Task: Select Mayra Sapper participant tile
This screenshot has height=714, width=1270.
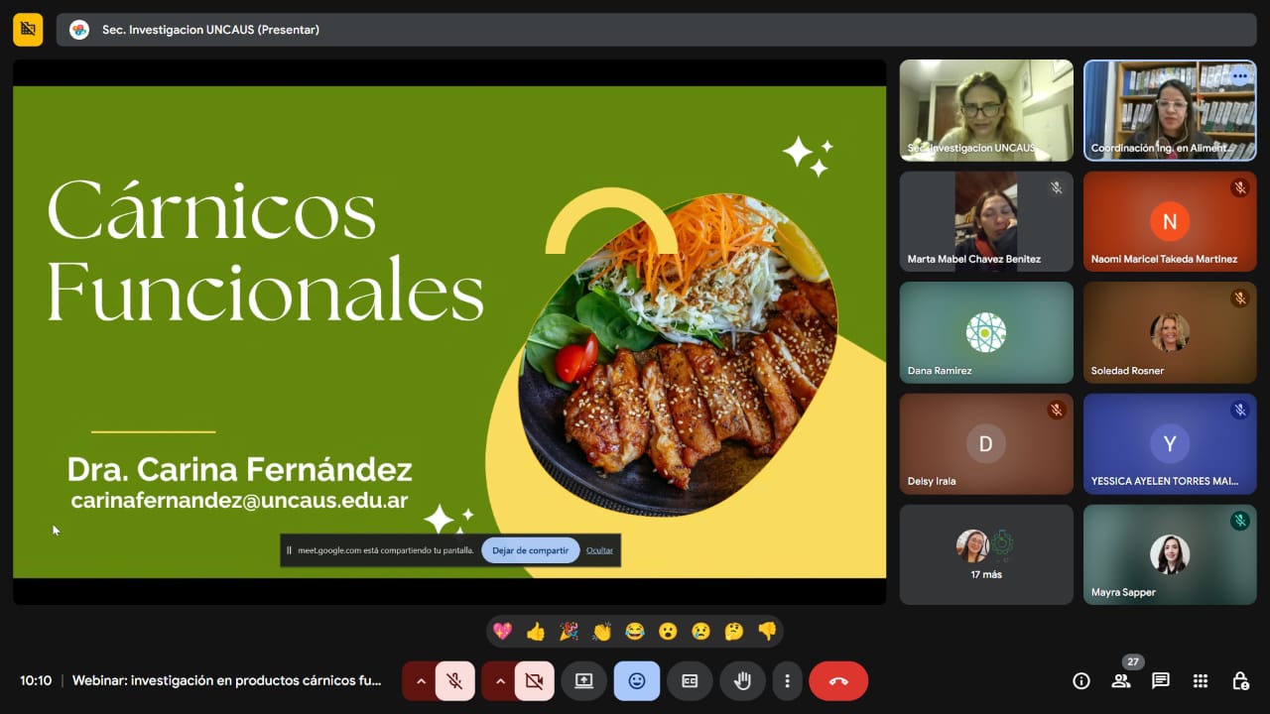Action: [x=1170, y=554]
